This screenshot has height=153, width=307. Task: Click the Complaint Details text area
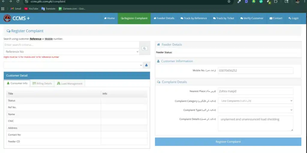[255, 123]
